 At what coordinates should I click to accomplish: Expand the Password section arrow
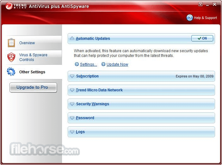pos(72,118)
